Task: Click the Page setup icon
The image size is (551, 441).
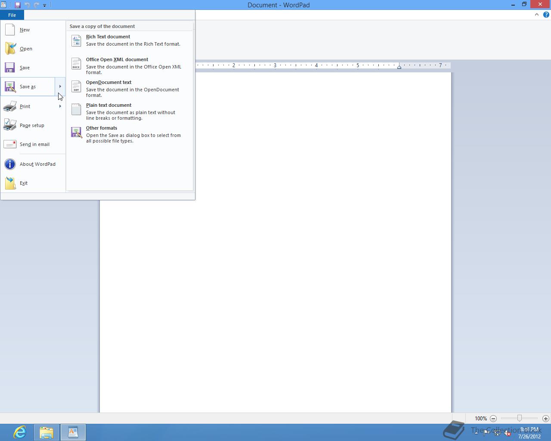Action: (x=10, y=125)
